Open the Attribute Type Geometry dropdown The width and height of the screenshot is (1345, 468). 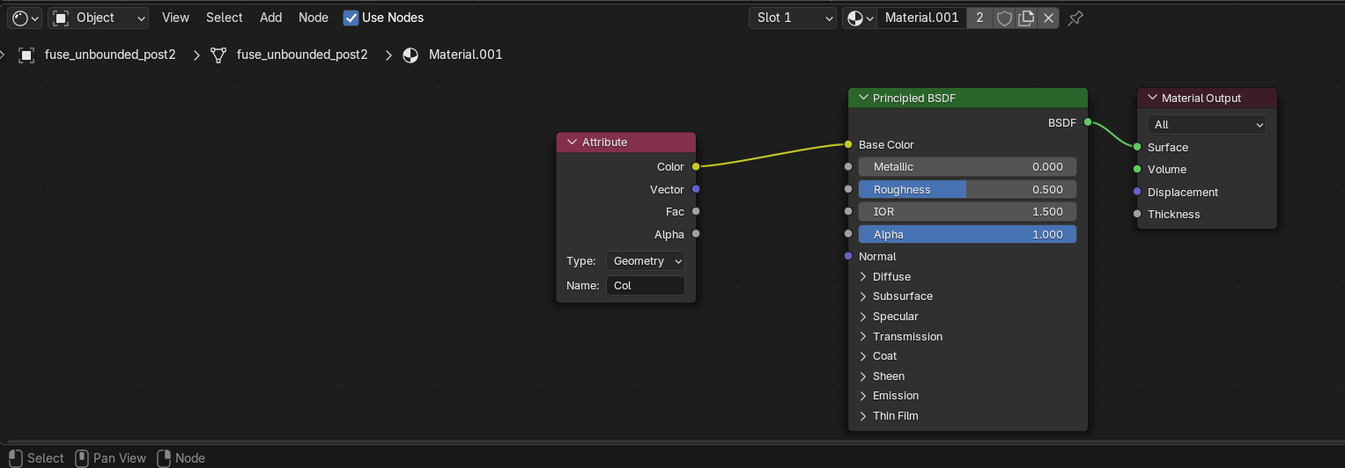(646, 261)
